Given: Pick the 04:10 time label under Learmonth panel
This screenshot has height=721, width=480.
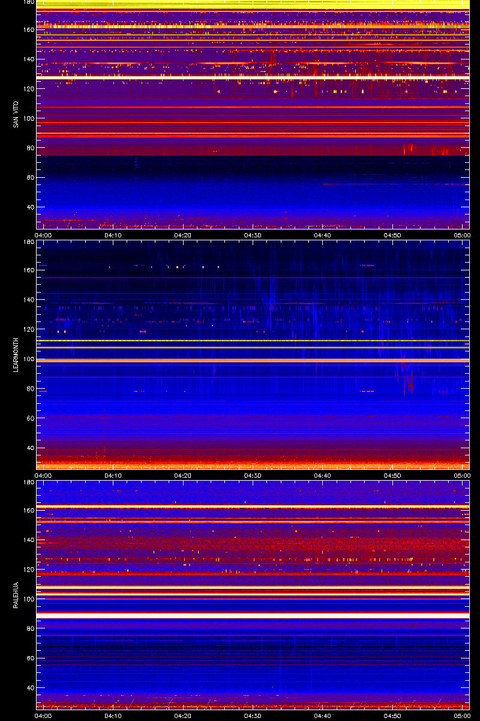Looking at the screenshot, I should 113,475.
